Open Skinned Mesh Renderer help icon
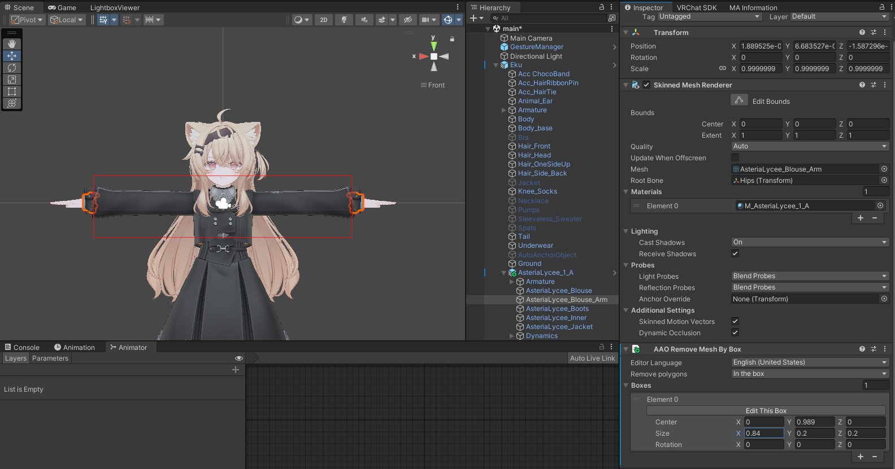The height and width of the screenshot is (469, 895). [862, 85]
